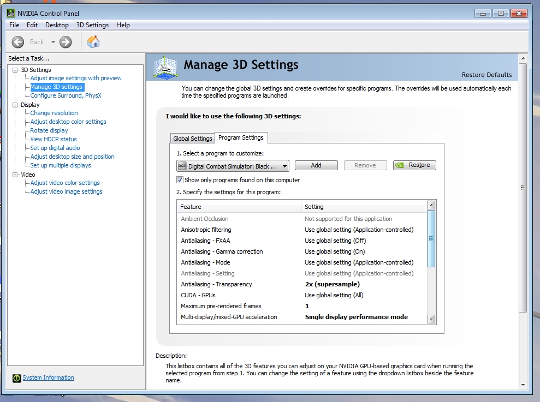
Task: Click Maximum pre-rendered frames value 1
Action: [x=307, y=306]
